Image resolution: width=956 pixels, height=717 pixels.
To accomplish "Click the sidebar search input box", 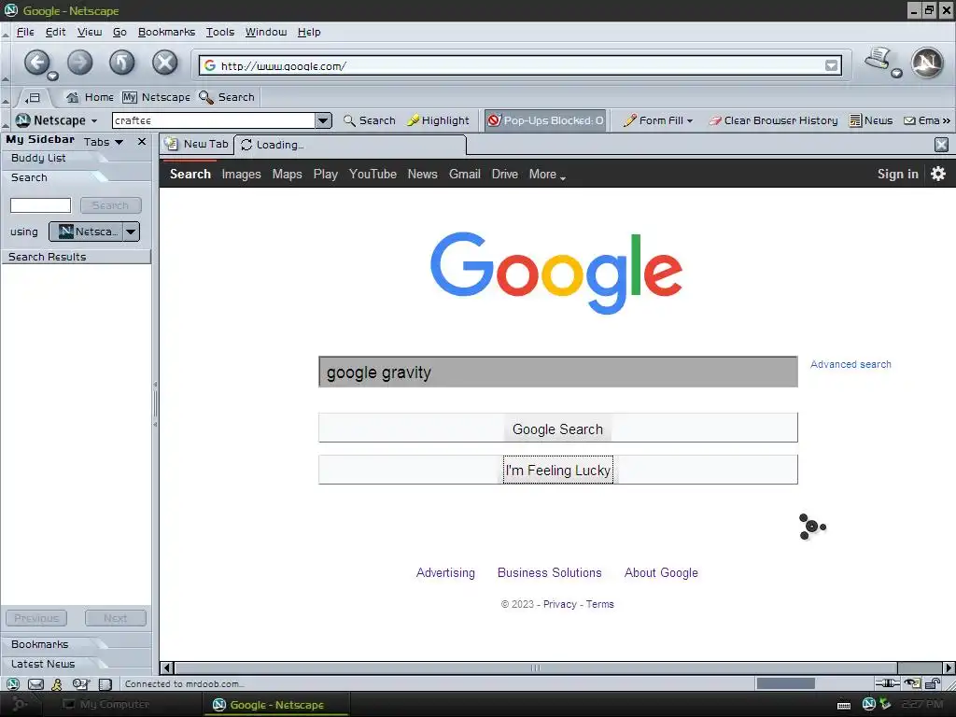I will 40,205.
